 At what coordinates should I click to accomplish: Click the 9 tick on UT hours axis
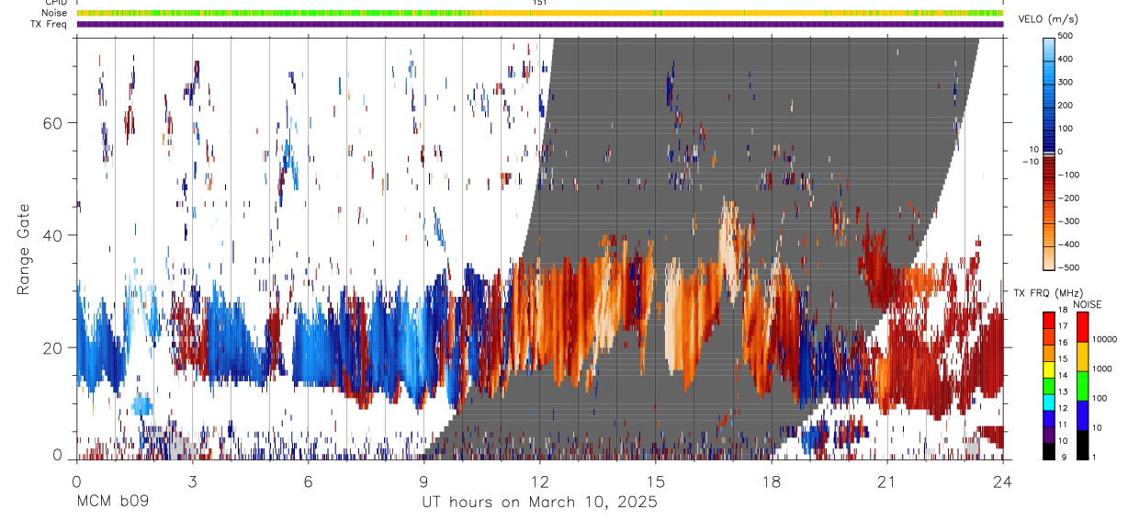coord(423,481)
